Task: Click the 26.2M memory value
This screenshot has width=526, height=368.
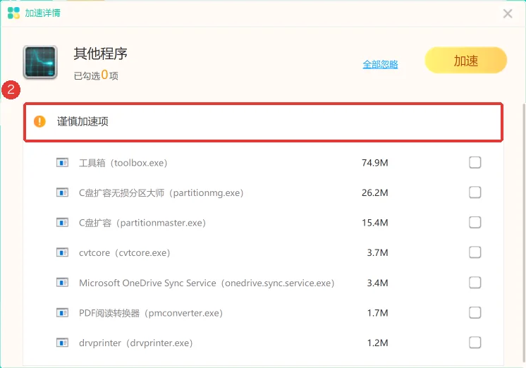Action: [x=374, y=192]
